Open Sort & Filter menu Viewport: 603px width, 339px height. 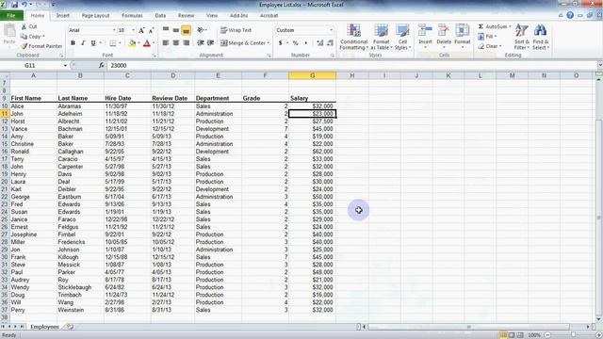pyautogui.click(x=522, y=37)
